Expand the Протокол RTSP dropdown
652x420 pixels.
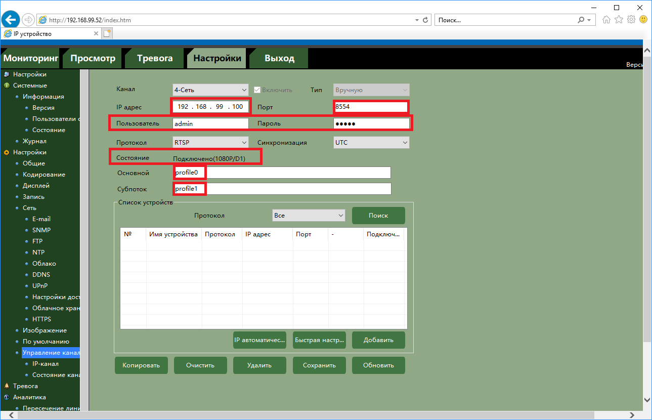click(x=210, y=143)
